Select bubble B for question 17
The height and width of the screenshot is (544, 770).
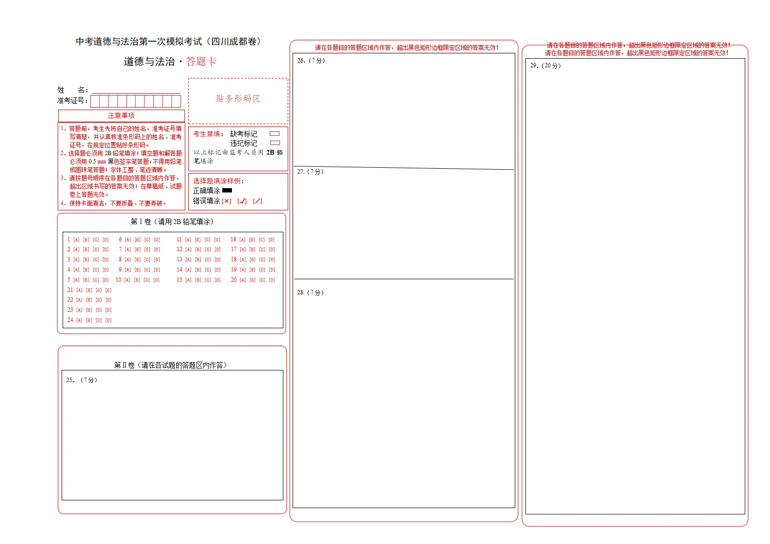click(252, 249)
